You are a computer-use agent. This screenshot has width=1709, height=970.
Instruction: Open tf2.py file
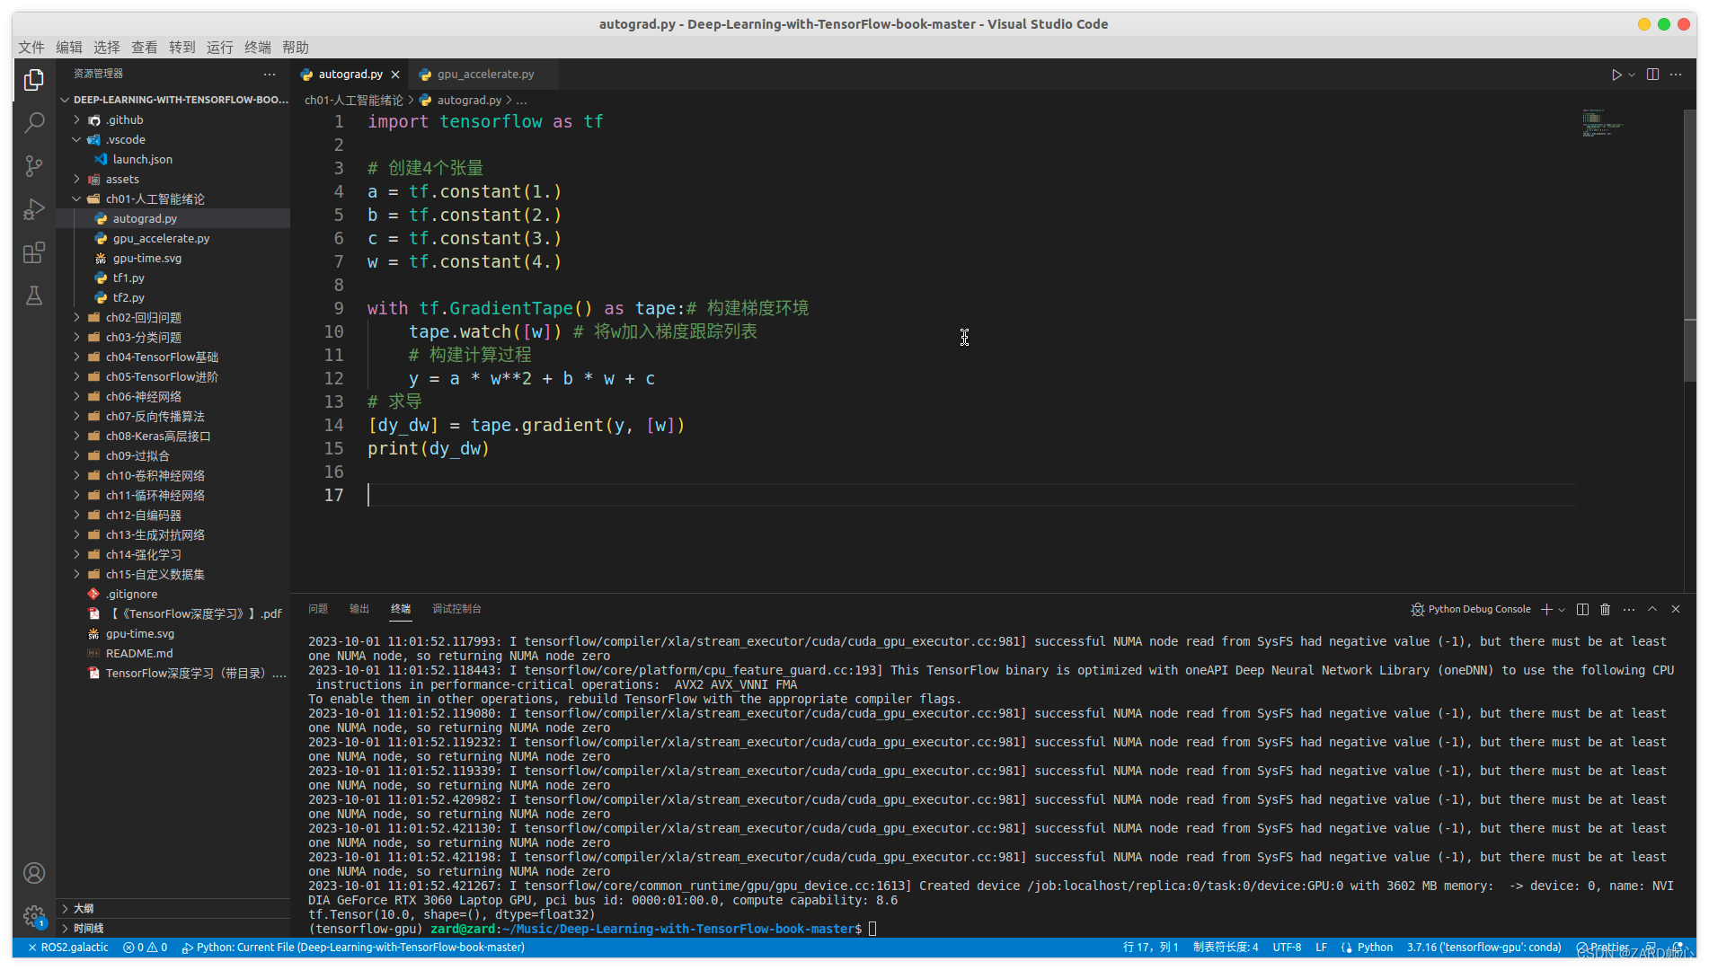[173, 298]
